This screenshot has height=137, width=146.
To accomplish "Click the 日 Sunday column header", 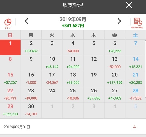I will point(10,35).
